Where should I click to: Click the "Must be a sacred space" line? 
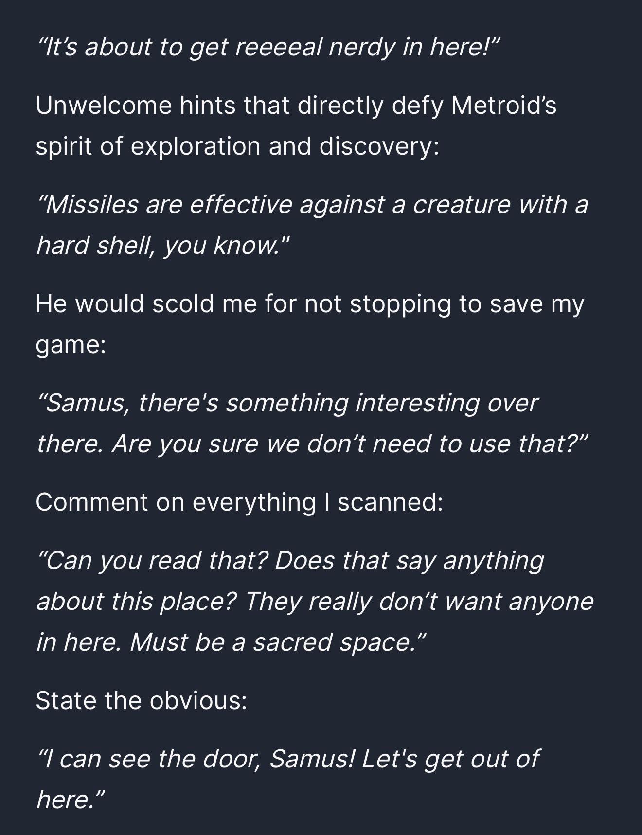pyautogui.click(x=232, y=642)
